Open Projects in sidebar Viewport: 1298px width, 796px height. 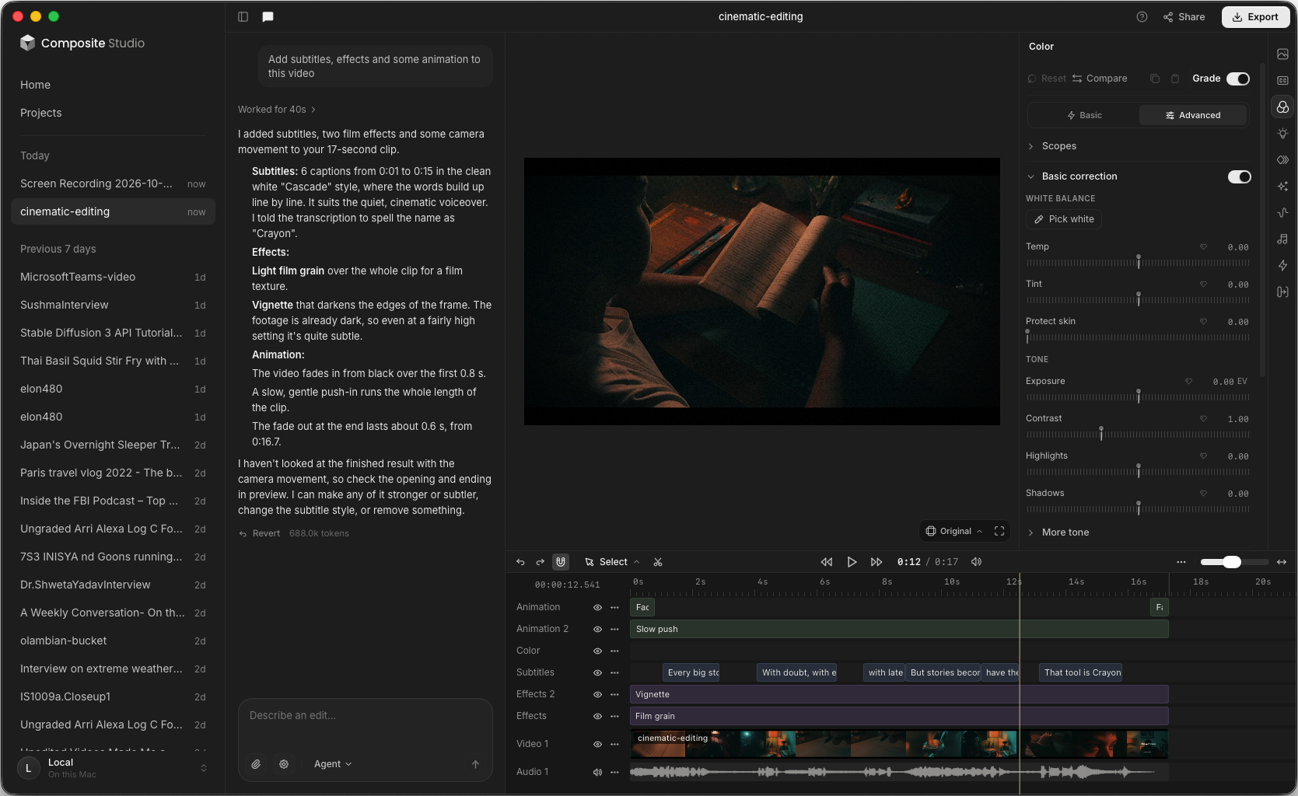coord(40,113)
